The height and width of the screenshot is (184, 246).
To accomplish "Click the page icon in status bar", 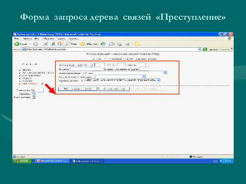I will pyautogui.click(x=15, y=156).
